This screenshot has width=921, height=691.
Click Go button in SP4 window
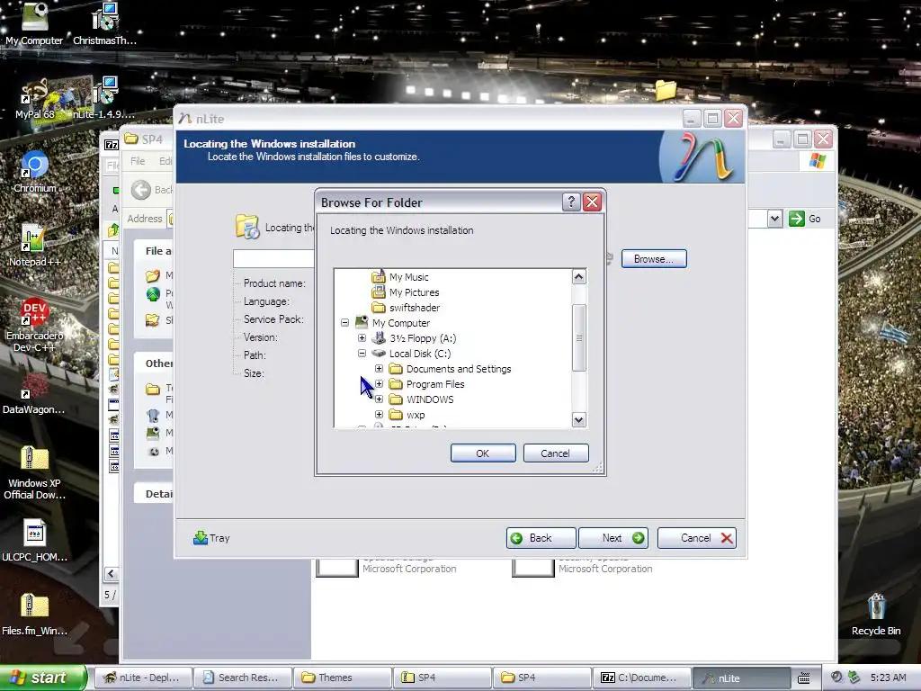[805, 219]
